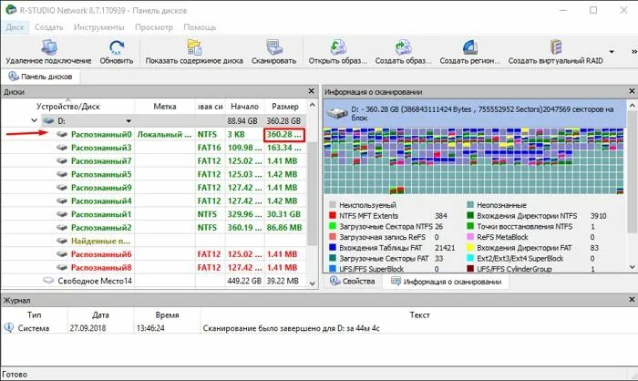Click the drive icon in scan info header

[x=338, y=113]
